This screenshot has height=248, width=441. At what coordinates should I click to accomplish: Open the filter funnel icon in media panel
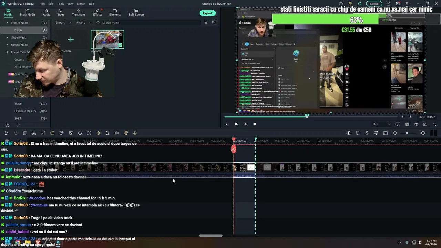point(206,23)
